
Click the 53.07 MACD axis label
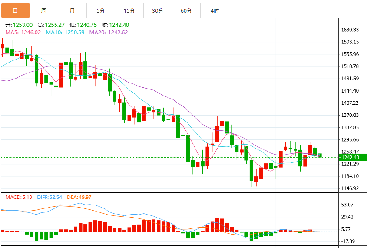click(x=347, y=205)
